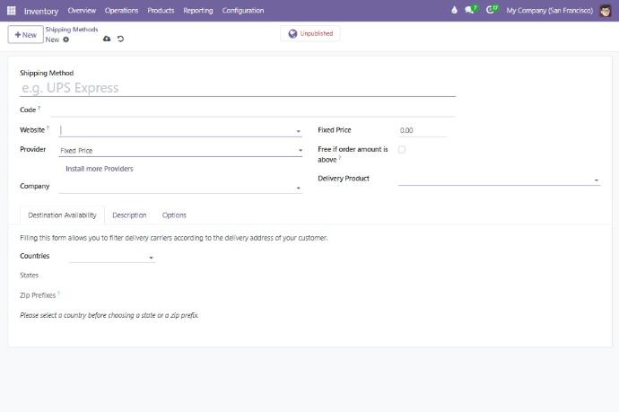
Task: Enable Free if order amount is above
Action: [401, 150]
